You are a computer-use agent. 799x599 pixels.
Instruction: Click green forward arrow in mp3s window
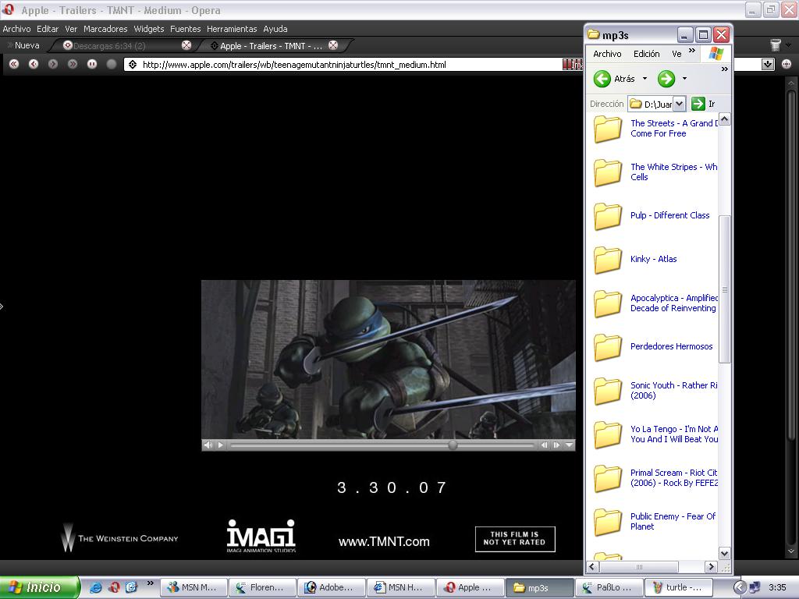666,79
